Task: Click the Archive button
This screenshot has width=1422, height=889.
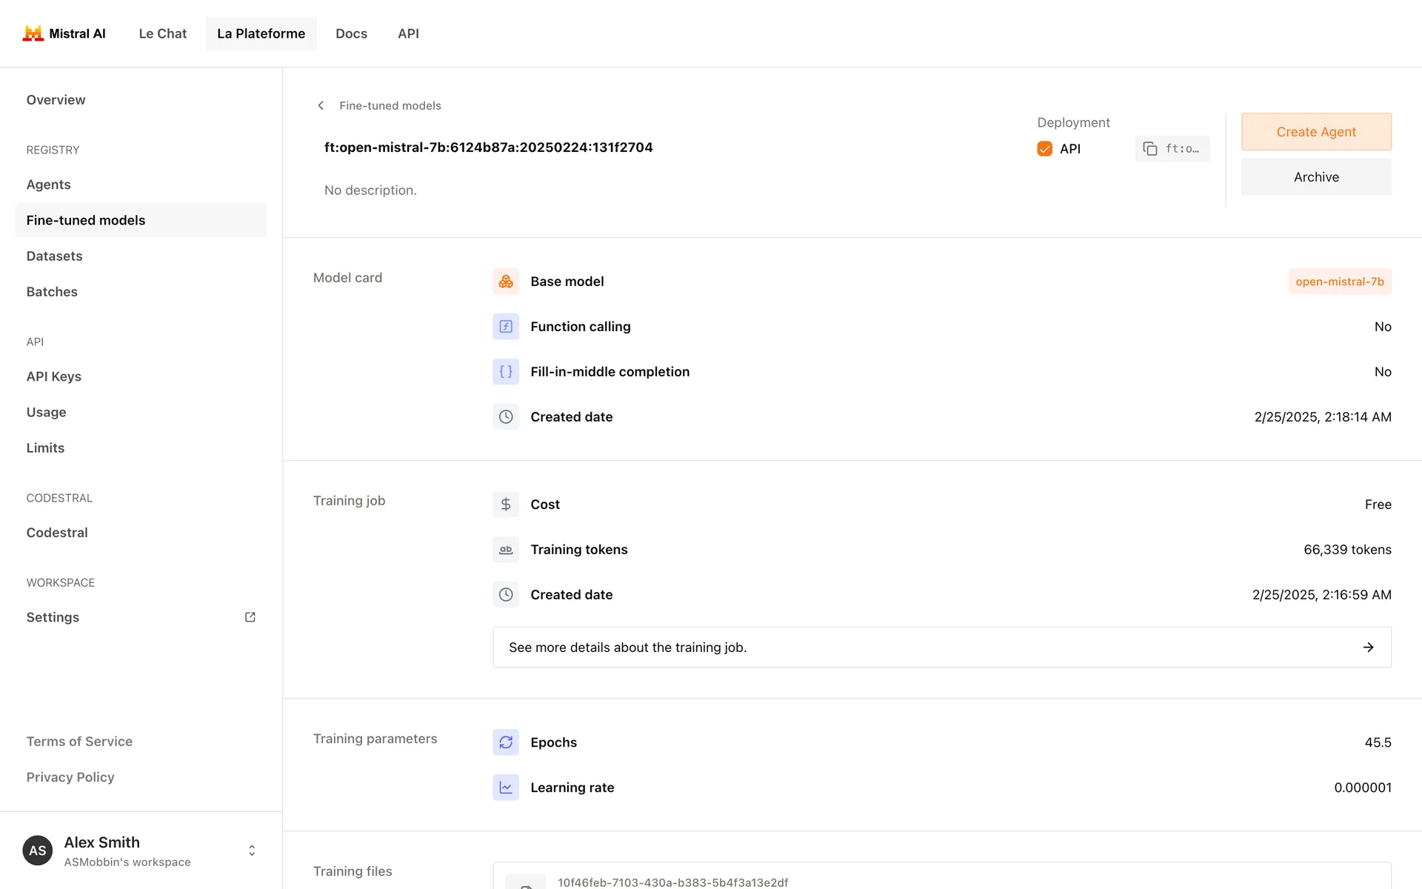Action: [1316, 177]
